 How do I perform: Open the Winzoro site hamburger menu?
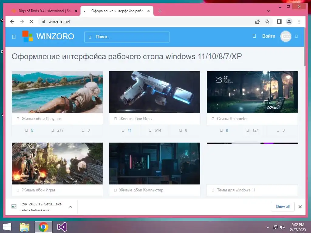click(x=14, y=37)
